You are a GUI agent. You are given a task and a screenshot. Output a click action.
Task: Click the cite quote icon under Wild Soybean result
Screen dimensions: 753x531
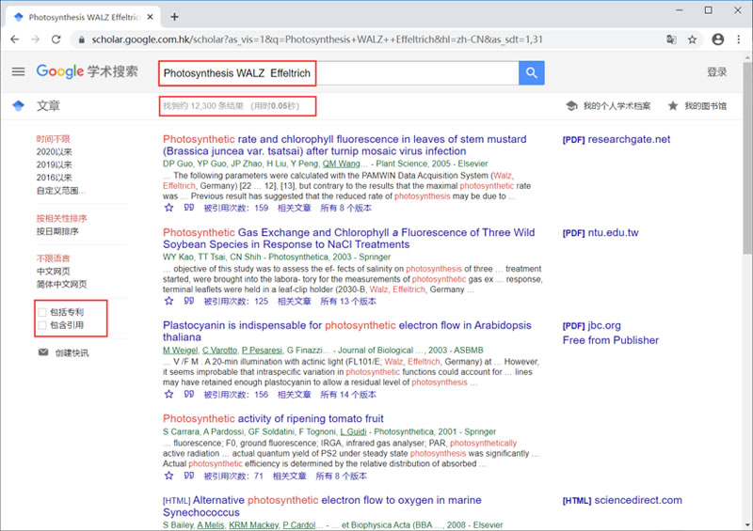[189, 302]
